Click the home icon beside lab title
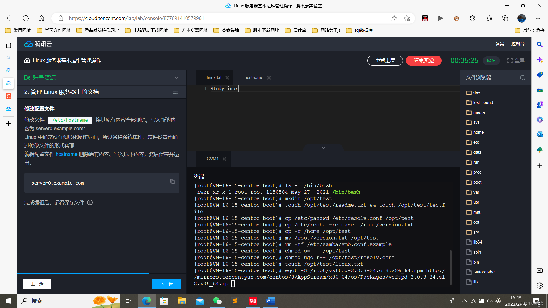This screenshot has width=548, height=308. [x=27, y=60]
